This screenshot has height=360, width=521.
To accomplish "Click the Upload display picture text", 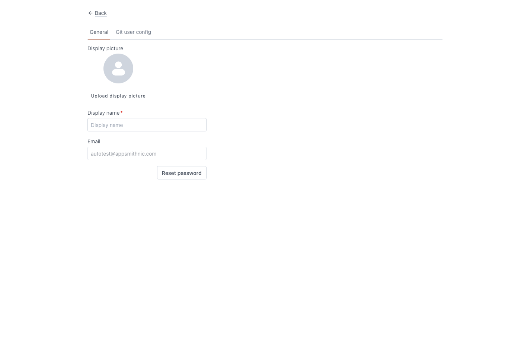I will click(x=118, y=96).
